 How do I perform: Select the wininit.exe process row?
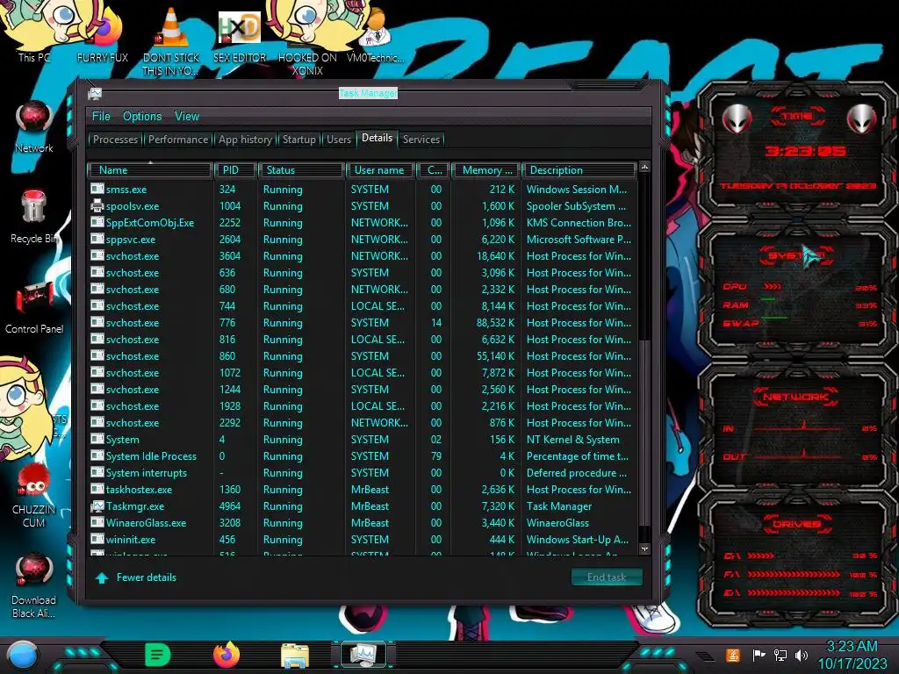363,540
